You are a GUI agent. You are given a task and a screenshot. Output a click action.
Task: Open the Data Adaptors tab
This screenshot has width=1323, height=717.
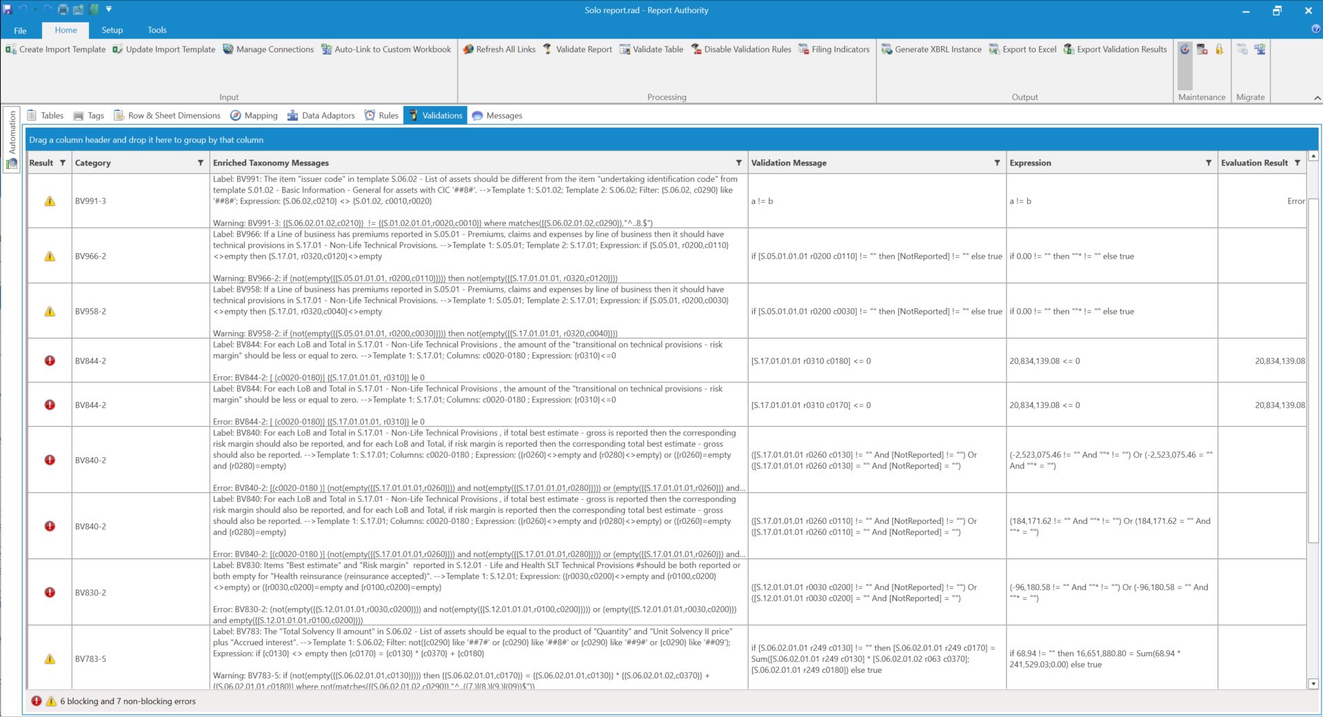321,116
